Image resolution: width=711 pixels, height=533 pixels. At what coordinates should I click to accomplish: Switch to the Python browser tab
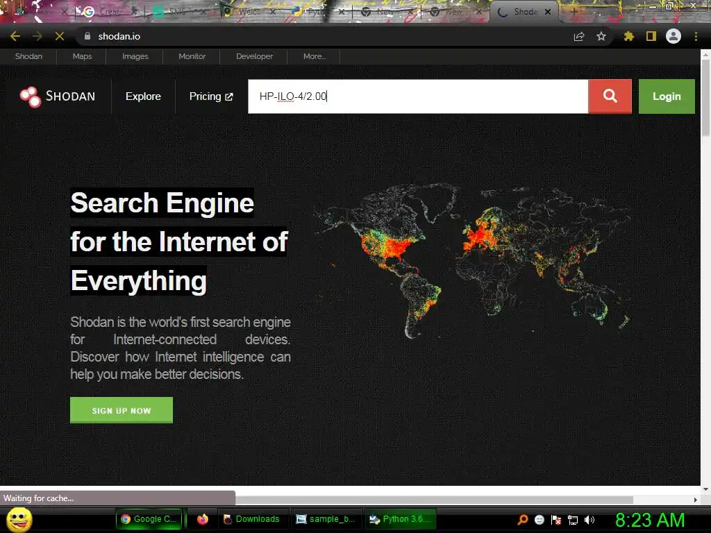tap(317, 12)
